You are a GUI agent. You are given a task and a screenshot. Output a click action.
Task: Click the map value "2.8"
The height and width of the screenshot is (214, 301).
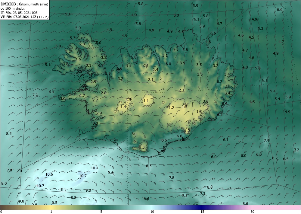pyautogui.click(x=104, y=93)
